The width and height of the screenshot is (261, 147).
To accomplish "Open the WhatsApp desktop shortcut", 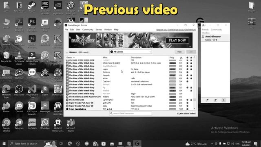I will [45, 124].
